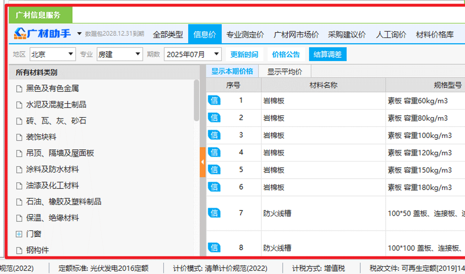
Task: Click the 广材助手 logo icon
Action: 20,34
